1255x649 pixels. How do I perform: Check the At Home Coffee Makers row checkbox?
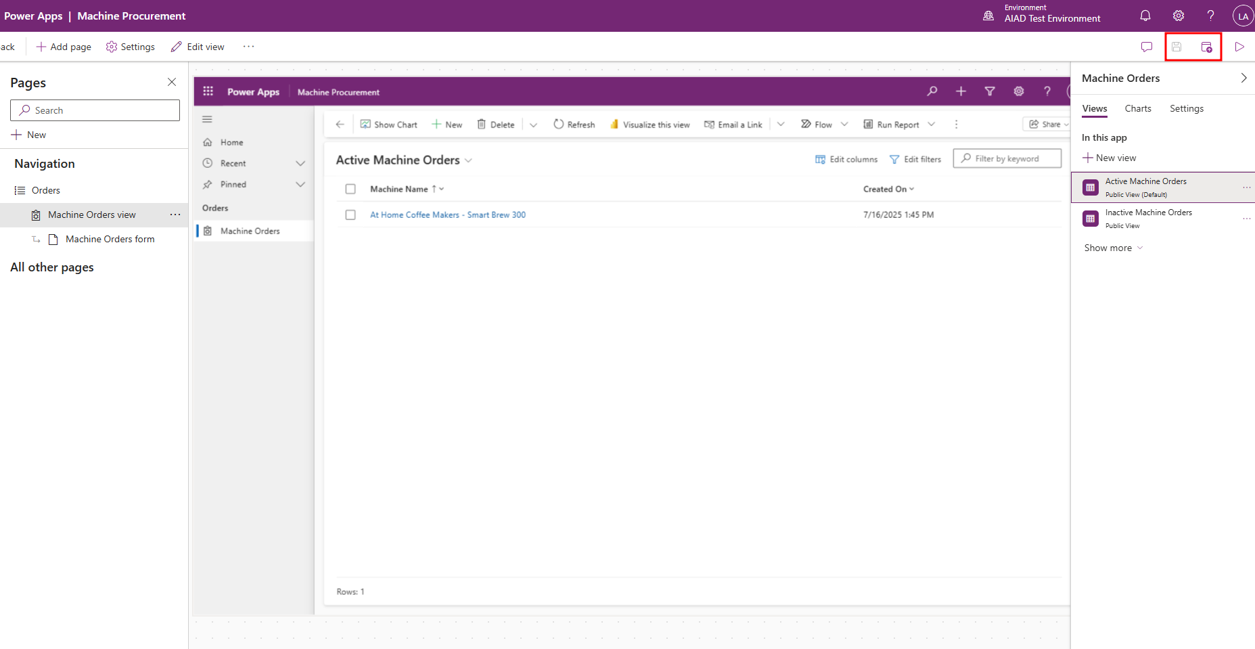[x=350, y=215]
